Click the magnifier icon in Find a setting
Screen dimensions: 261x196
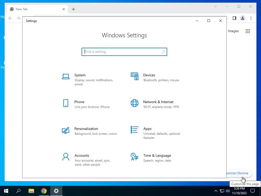point(163,52)
